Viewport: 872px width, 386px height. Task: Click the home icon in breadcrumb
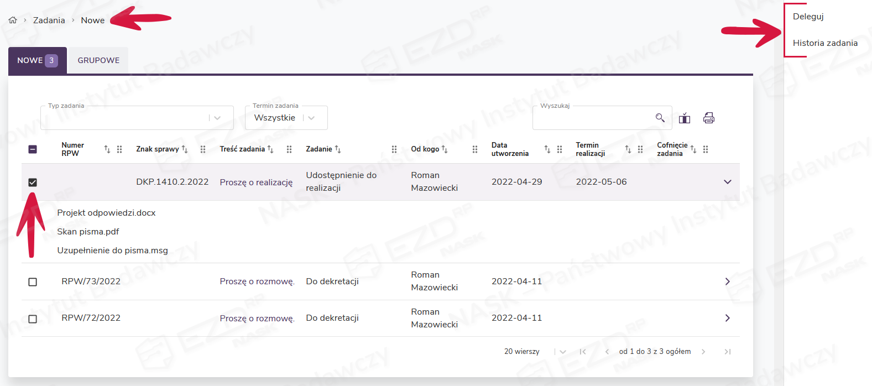[13, 20]
